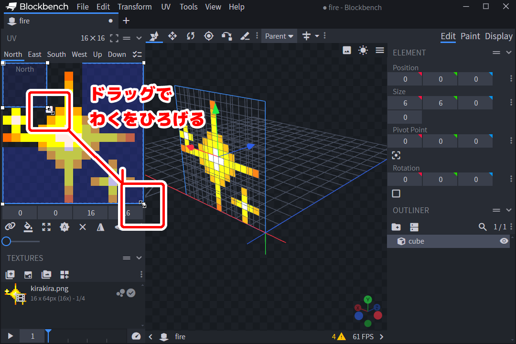Click the Add Group folder icon
Image resolution: width=516 pixels, height=344 pixels.
click(396, 227)
